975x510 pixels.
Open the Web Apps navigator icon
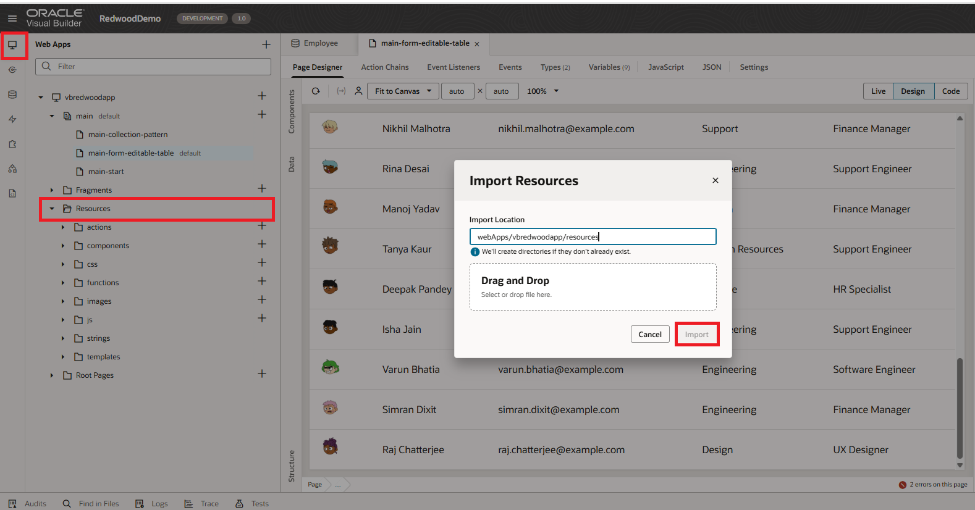coord(12,45)
